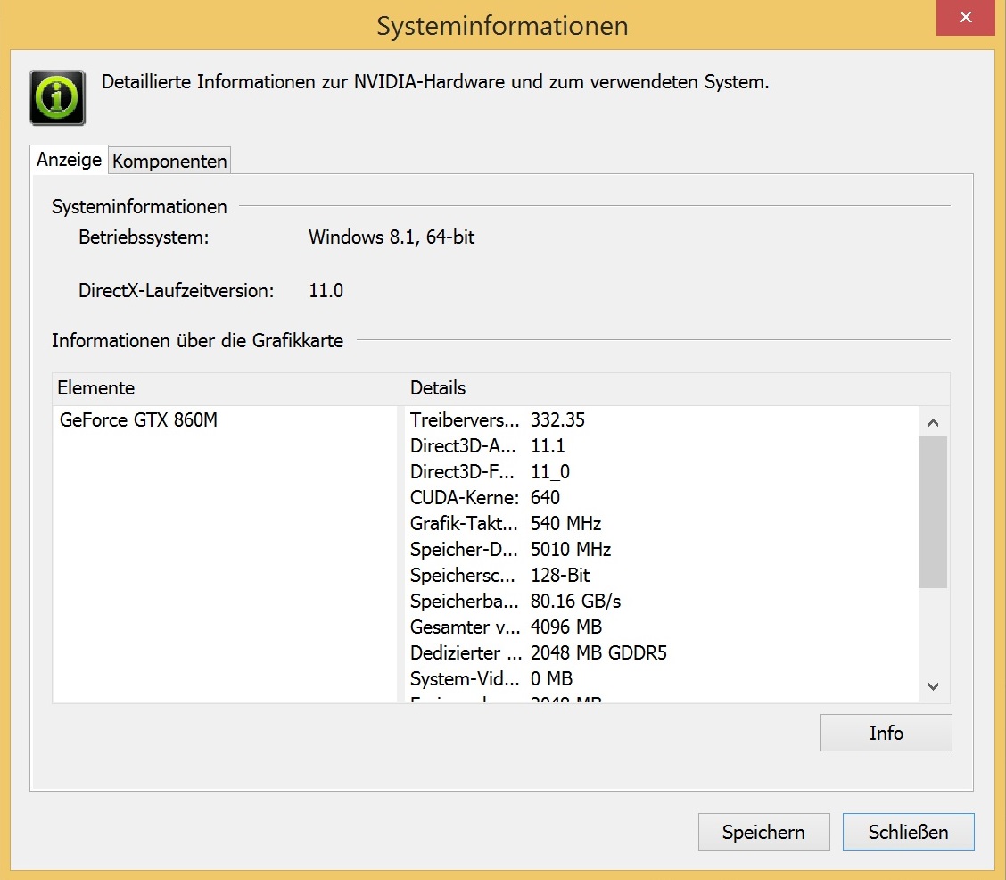Click the Speichern button

(x=763, y=833)
